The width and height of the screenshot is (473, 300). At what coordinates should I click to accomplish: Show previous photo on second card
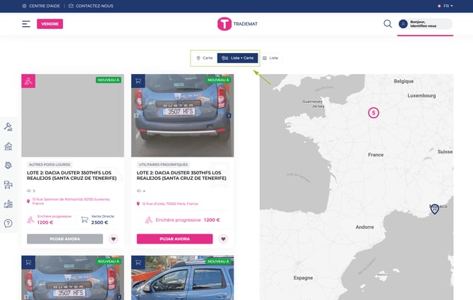point(136,116)
